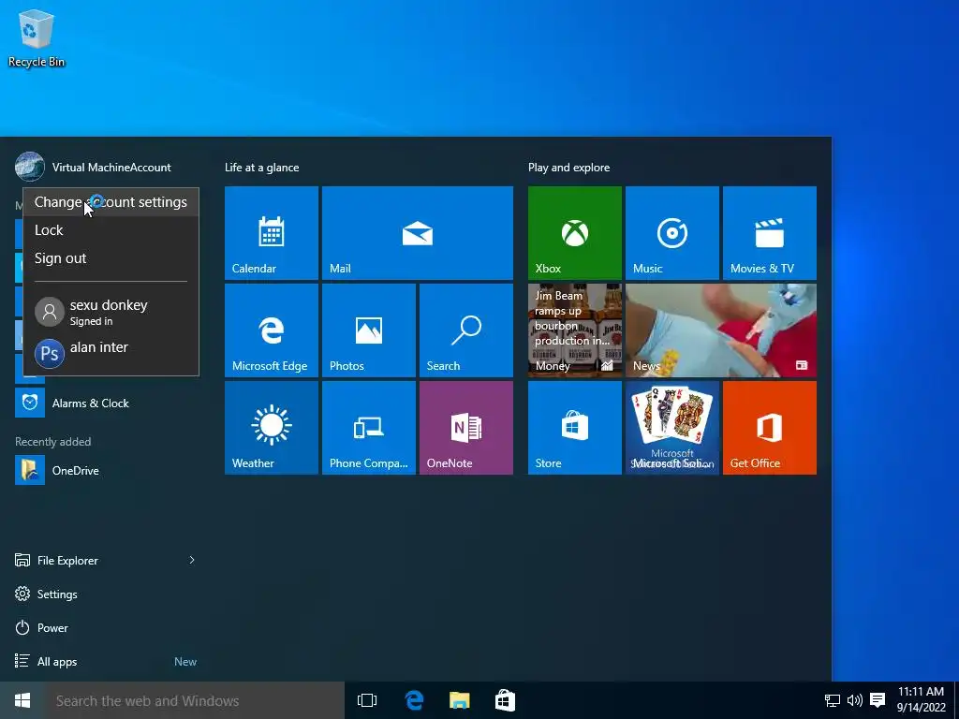Open the volume tray icon
Image resolution: width=959 pixels, height=719 pixels.
point(854,700)
